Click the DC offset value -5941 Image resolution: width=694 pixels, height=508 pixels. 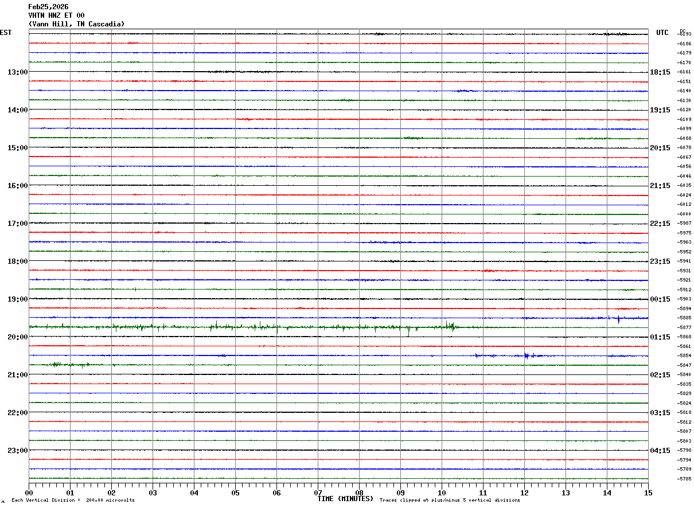click(x=685, y=261)
